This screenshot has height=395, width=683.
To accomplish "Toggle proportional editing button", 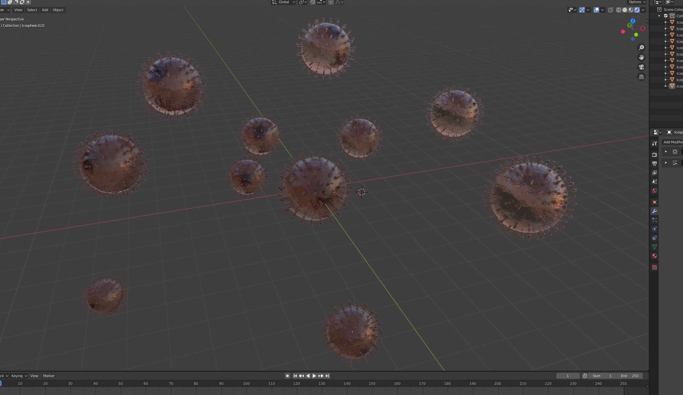I will [331, 2].
